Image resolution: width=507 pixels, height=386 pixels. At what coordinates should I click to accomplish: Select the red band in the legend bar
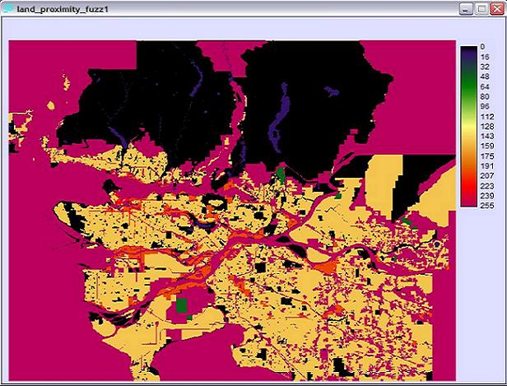tap(467, 181)
